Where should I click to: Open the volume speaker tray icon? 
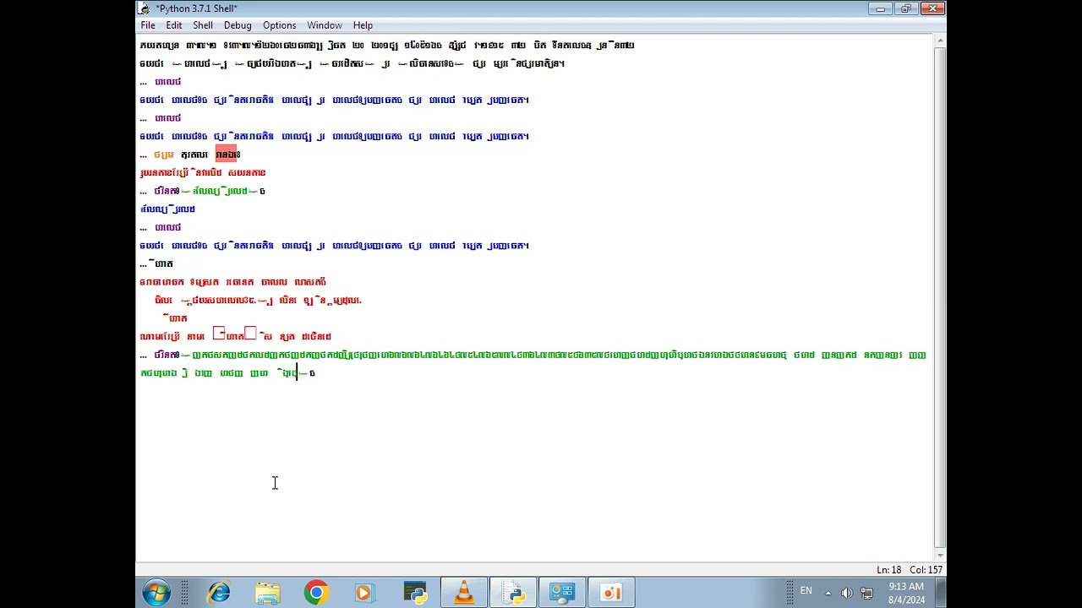847,593
